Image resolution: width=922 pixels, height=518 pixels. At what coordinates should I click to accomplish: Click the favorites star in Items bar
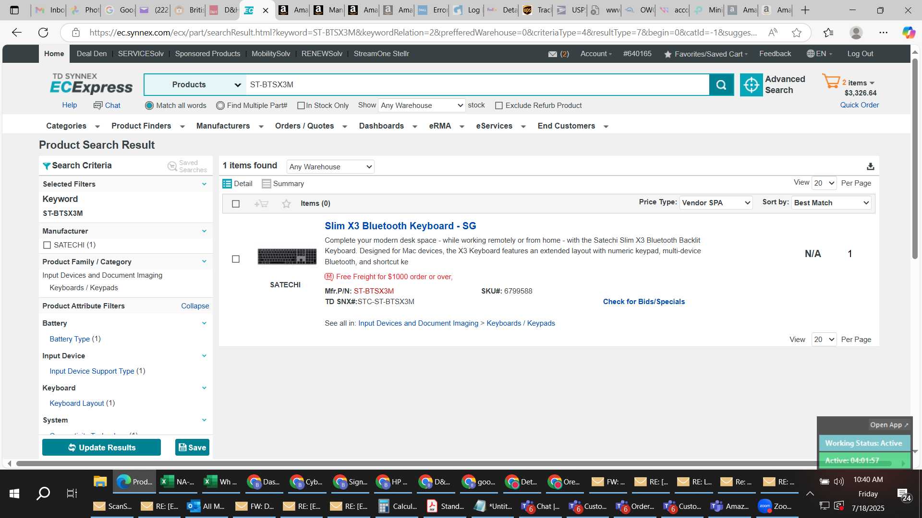tap(286, 204)
